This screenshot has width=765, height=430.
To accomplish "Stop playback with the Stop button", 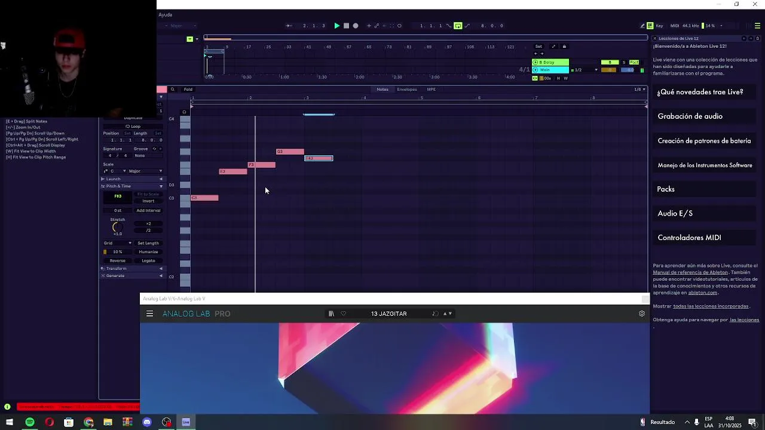I will (346, 26).
